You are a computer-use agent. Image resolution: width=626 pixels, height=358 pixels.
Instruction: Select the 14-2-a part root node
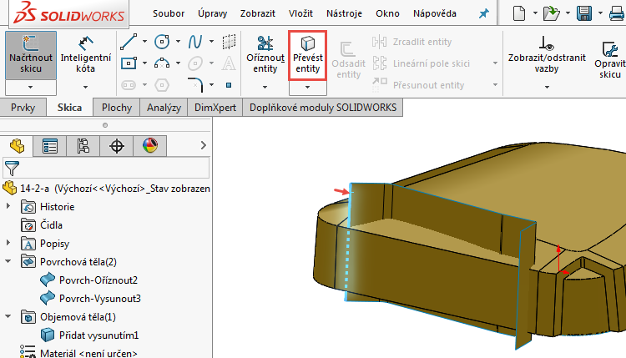(x=115, y=189)
